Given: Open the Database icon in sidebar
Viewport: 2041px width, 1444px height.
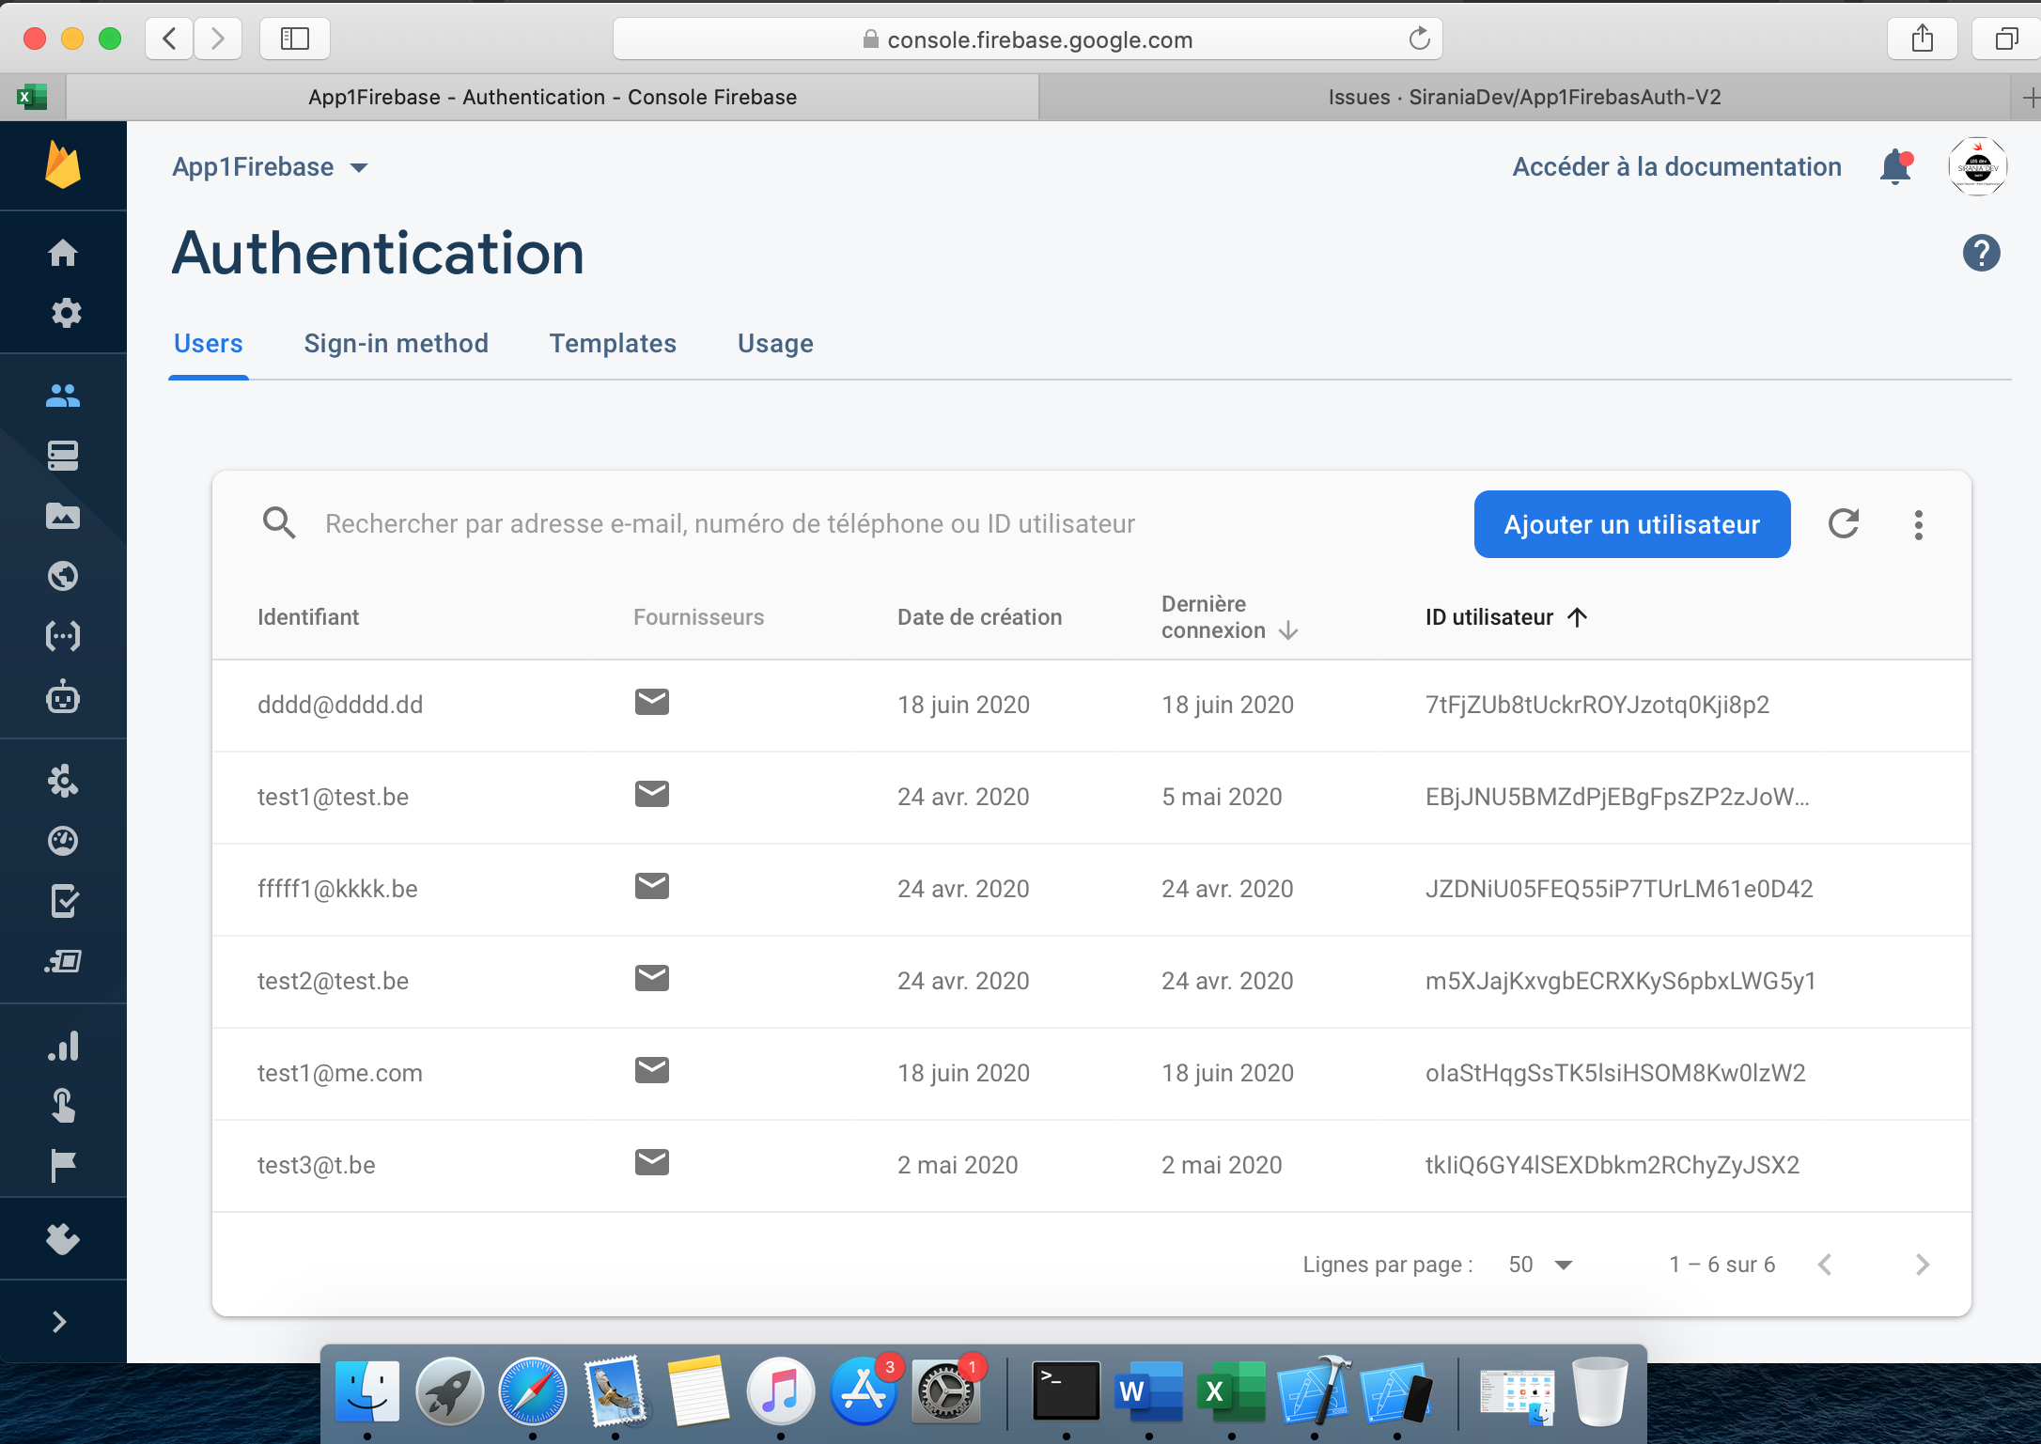Looking at the screenshot, I should coord(63,456).
